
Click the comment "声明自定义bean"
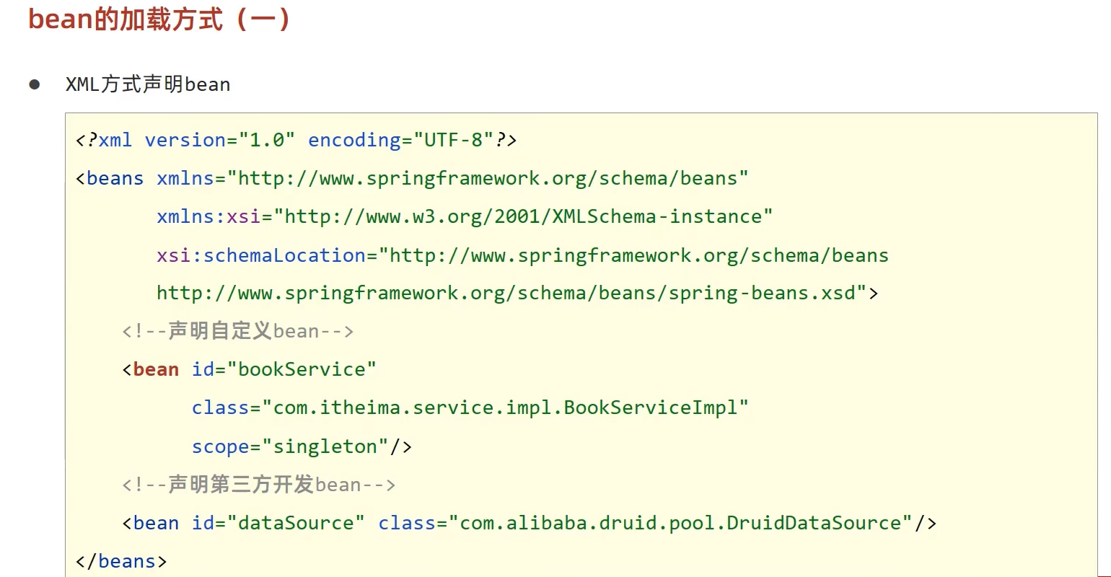tap(238, 331)
